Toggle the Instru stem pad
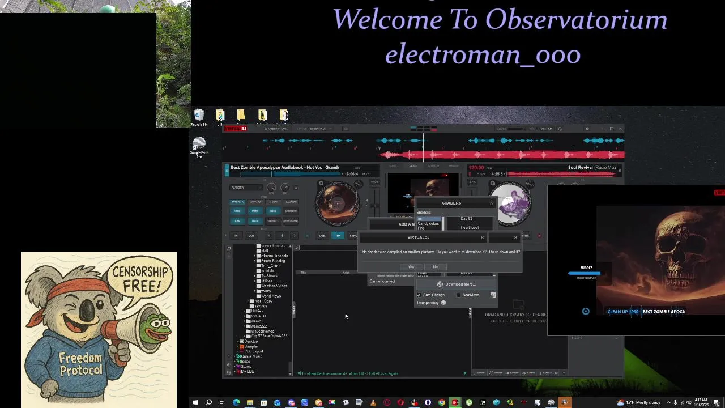725x408 pixels. (255, 211)
